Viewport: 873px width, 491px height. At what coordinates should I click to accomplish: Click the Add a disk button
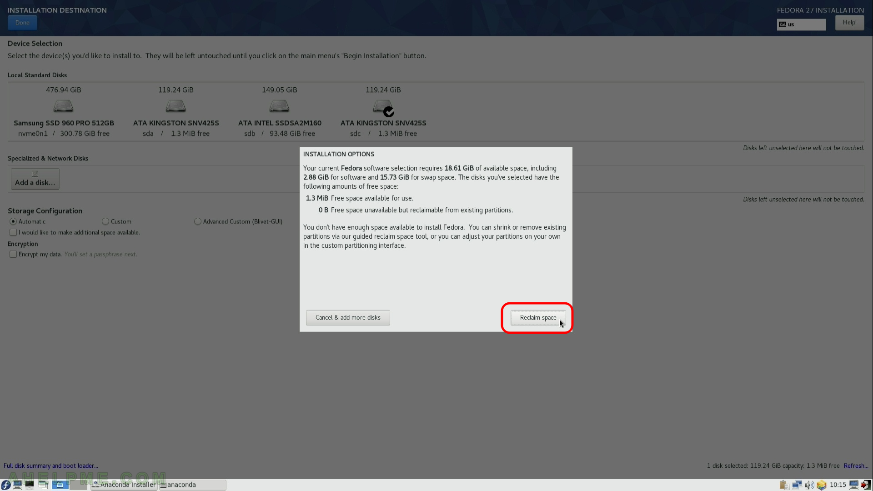(x=35, y=179)
